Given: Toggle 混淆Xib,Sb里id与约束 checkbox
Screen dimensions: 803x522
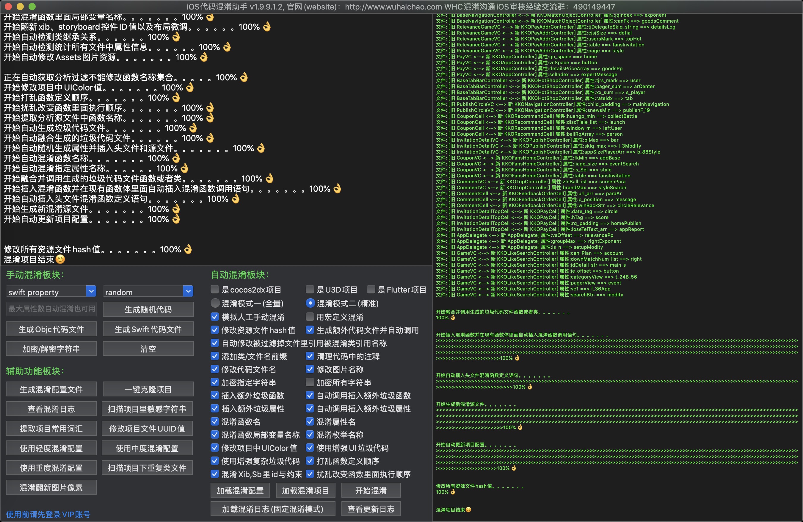Looking at the screenshot, I should (x=215, y=474).
